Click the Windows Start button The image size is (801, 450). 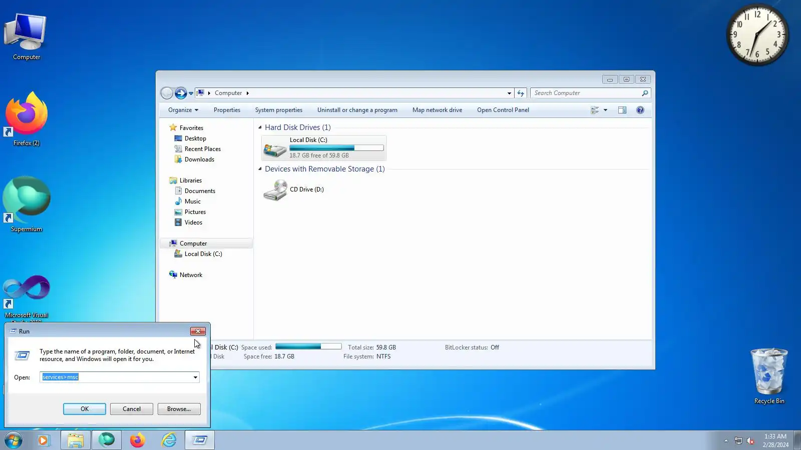click(x=14, y=440)
